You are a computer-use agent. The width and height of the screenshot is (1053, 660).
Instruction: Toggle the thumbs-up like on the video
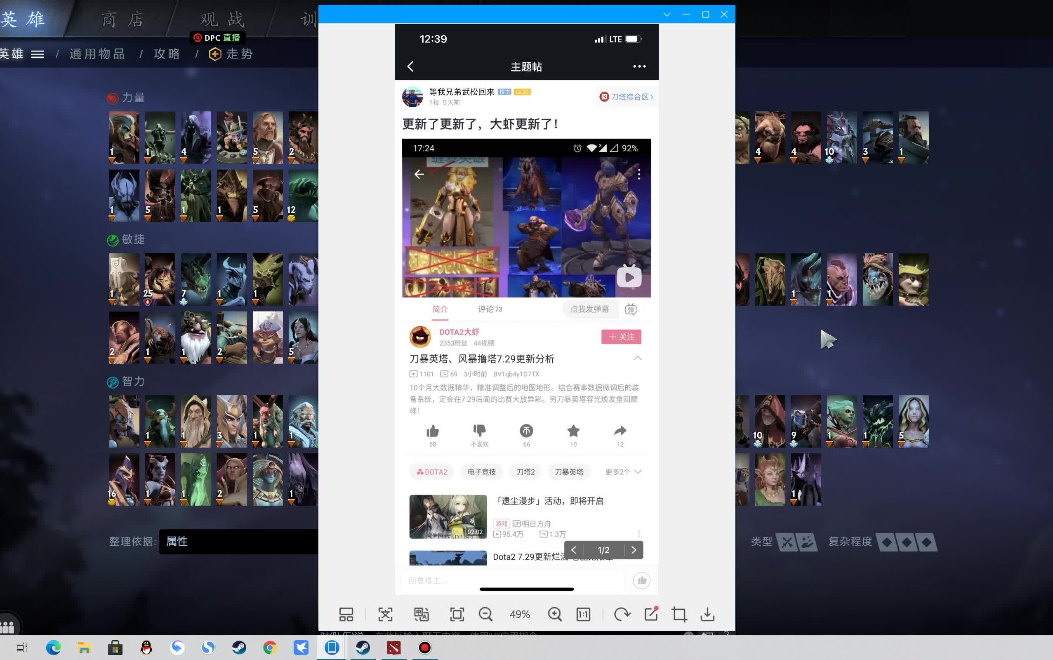point(432,431)
